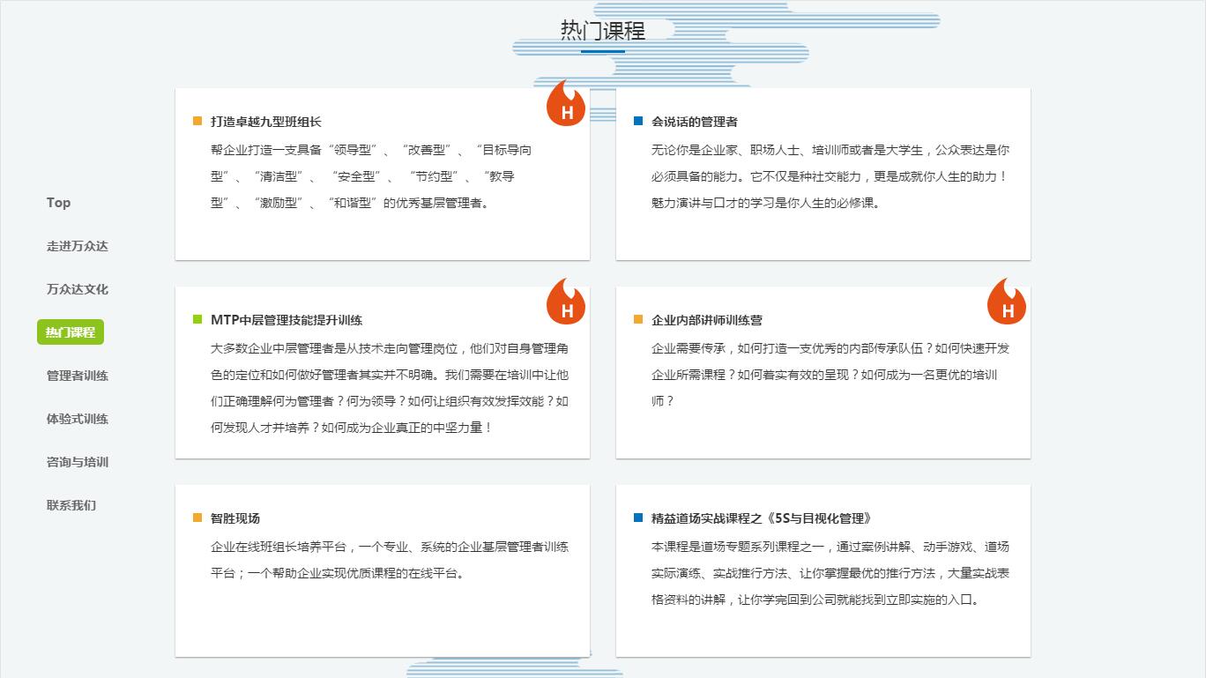Viewport: 1206px width, 678px height.
Task: Jump to Top in the side navigation
Action: (x=58, y=203)
